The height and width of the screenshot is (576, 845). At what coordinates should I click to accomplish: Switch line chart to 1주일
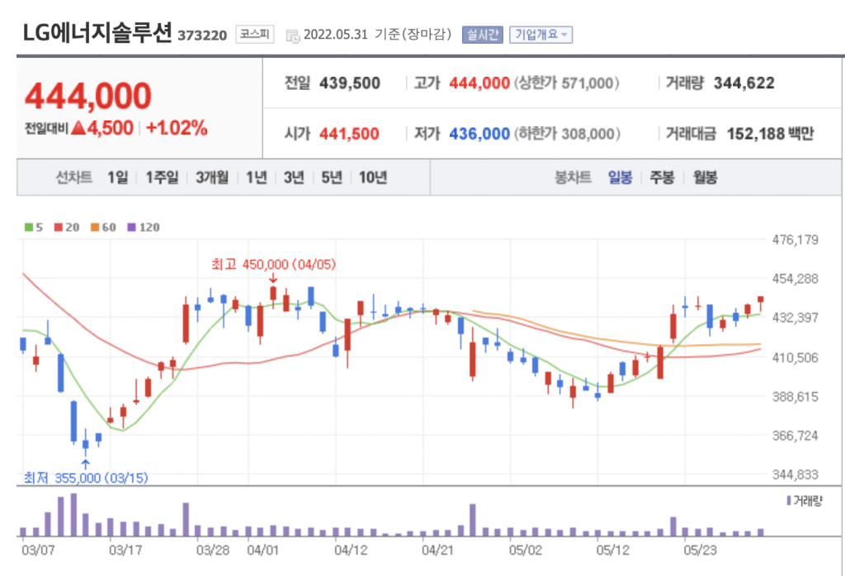pyautogui.click(x=162, y=177)
